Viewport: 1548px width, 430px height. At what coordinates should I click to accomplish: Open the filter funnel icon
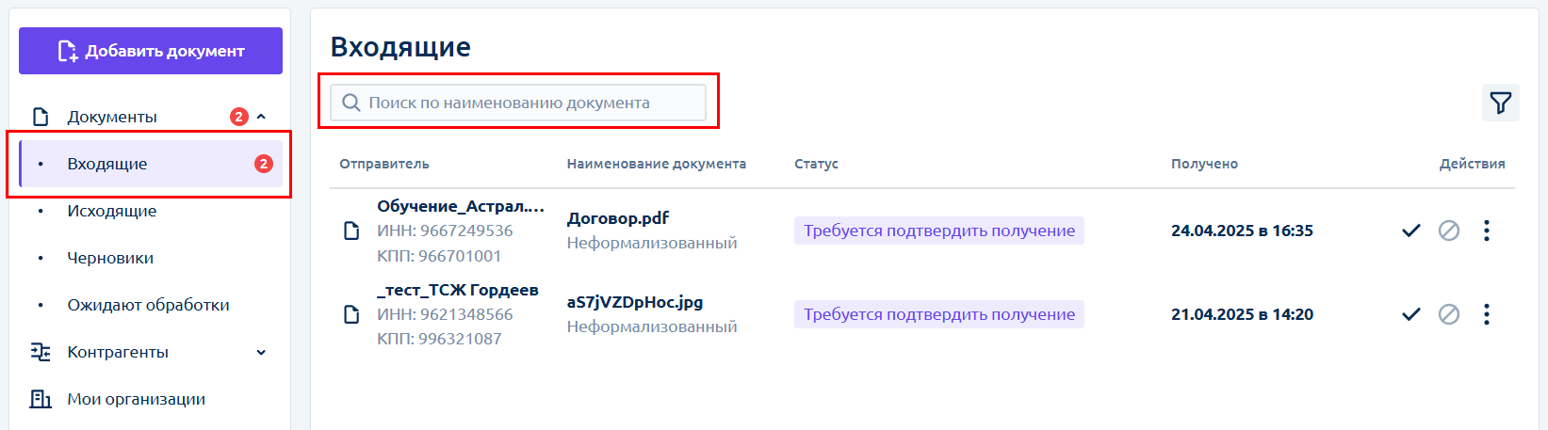(x=1500, y=103)
